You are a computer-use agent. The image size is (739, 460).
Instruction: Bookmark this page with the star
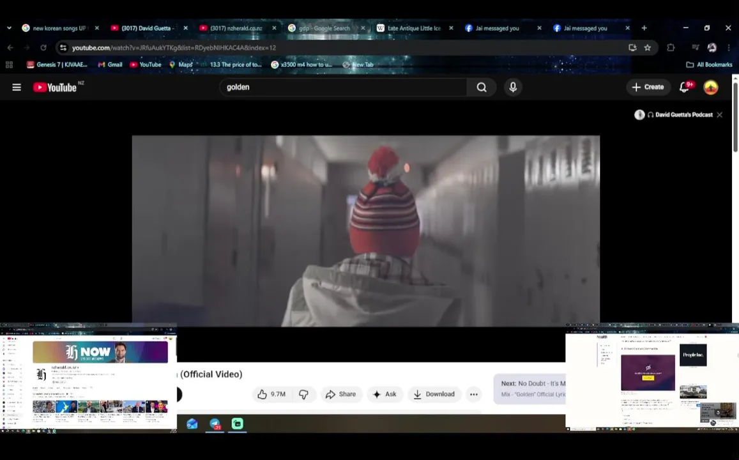[648, 48]
